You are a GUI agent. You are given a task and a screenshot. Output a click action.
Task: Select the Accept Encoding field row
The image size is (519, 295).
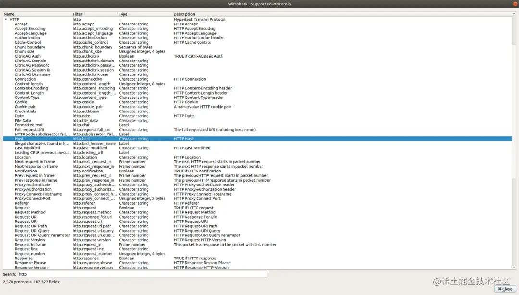[258, 29]
